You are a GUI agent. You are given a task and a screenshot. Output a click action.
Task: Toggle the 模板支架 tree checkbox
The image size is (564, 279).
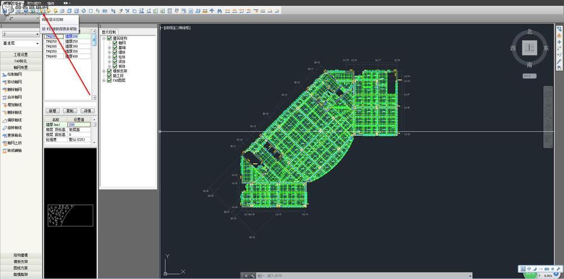[110, 71]
